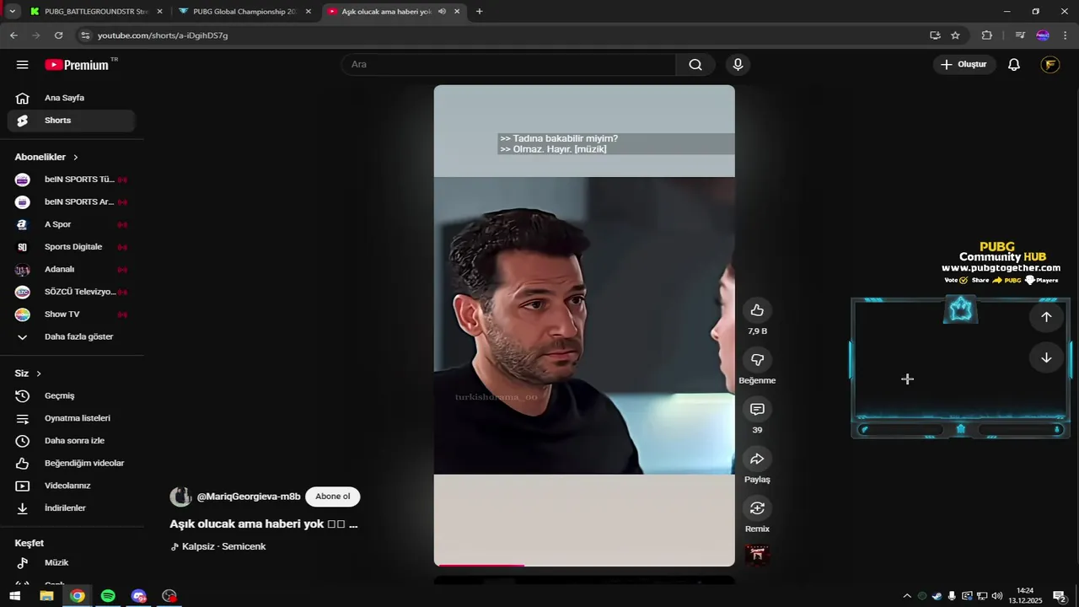The height and width of the screenshot is (607, 1079).
Task: Open Chrome extensions puzzle icon
Action: (987, 35)
